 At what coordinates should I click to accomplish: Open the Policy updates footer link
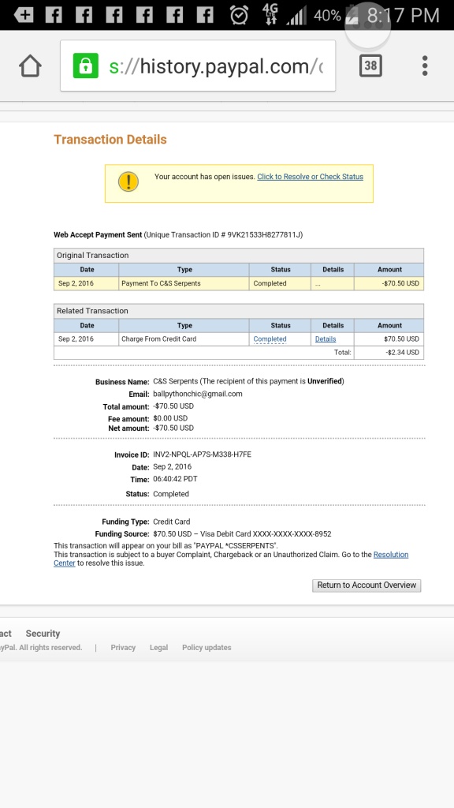(x=207, y=648)
